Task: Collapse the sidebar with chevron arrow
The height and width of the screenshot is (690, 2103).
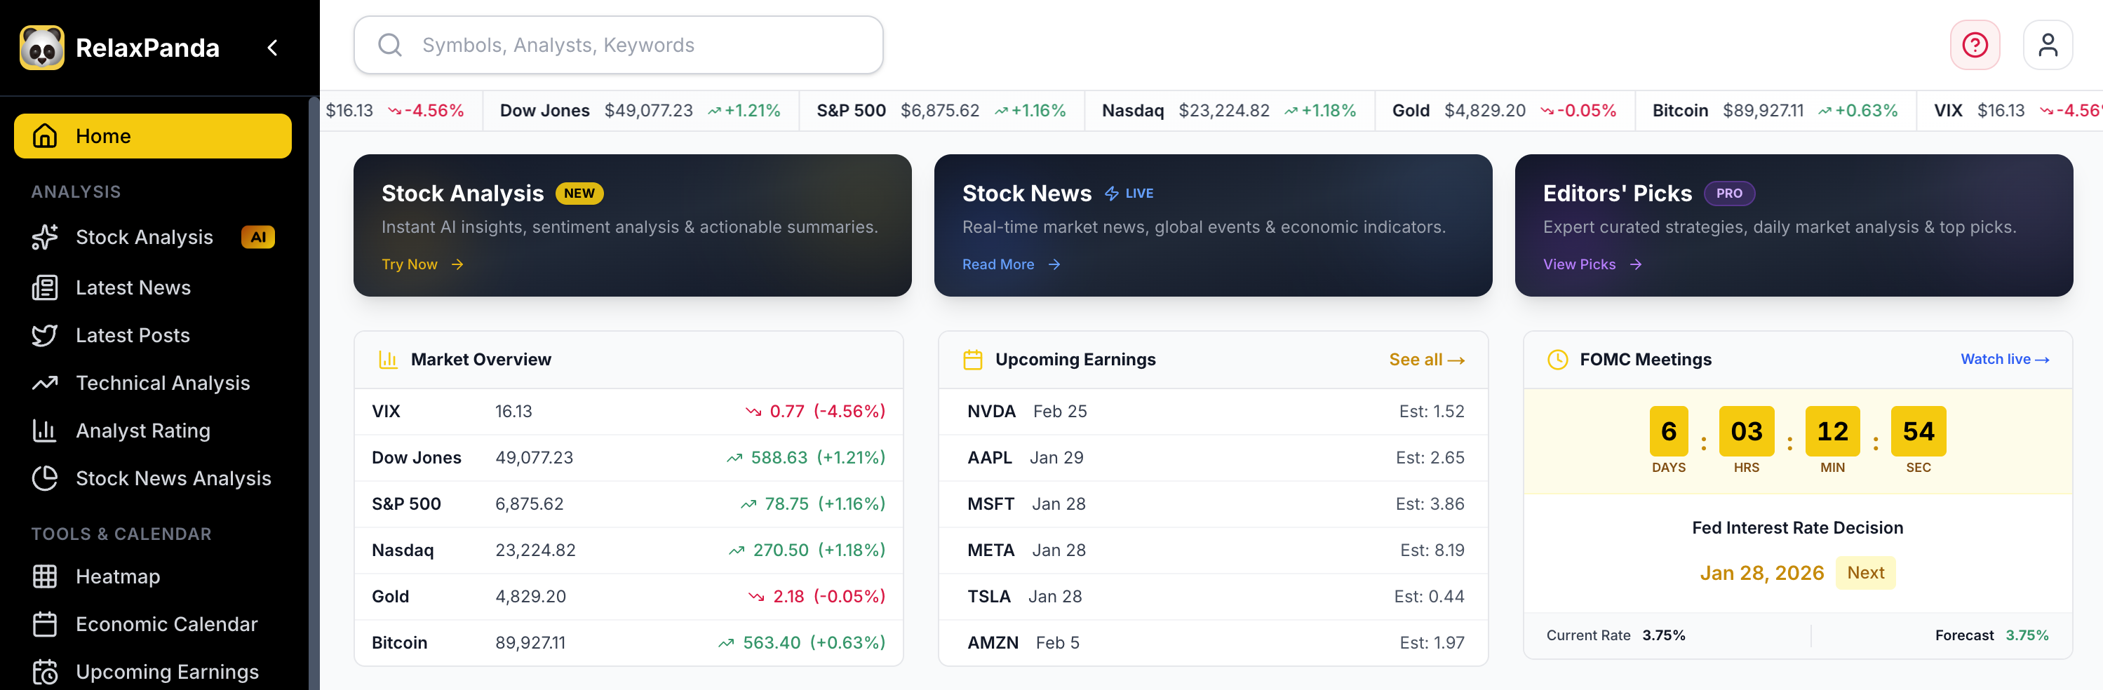Action: 272,48
